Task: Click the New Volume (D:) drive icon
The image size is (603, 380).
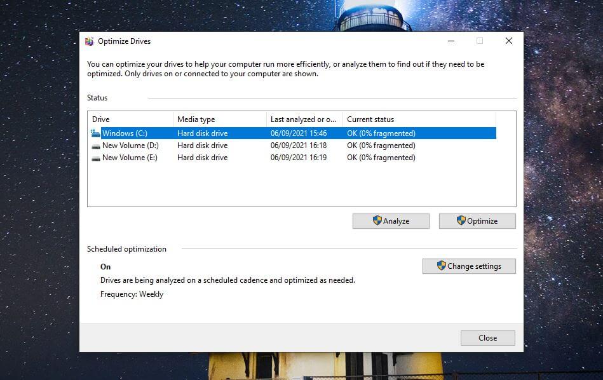Action: coord(96,146)
